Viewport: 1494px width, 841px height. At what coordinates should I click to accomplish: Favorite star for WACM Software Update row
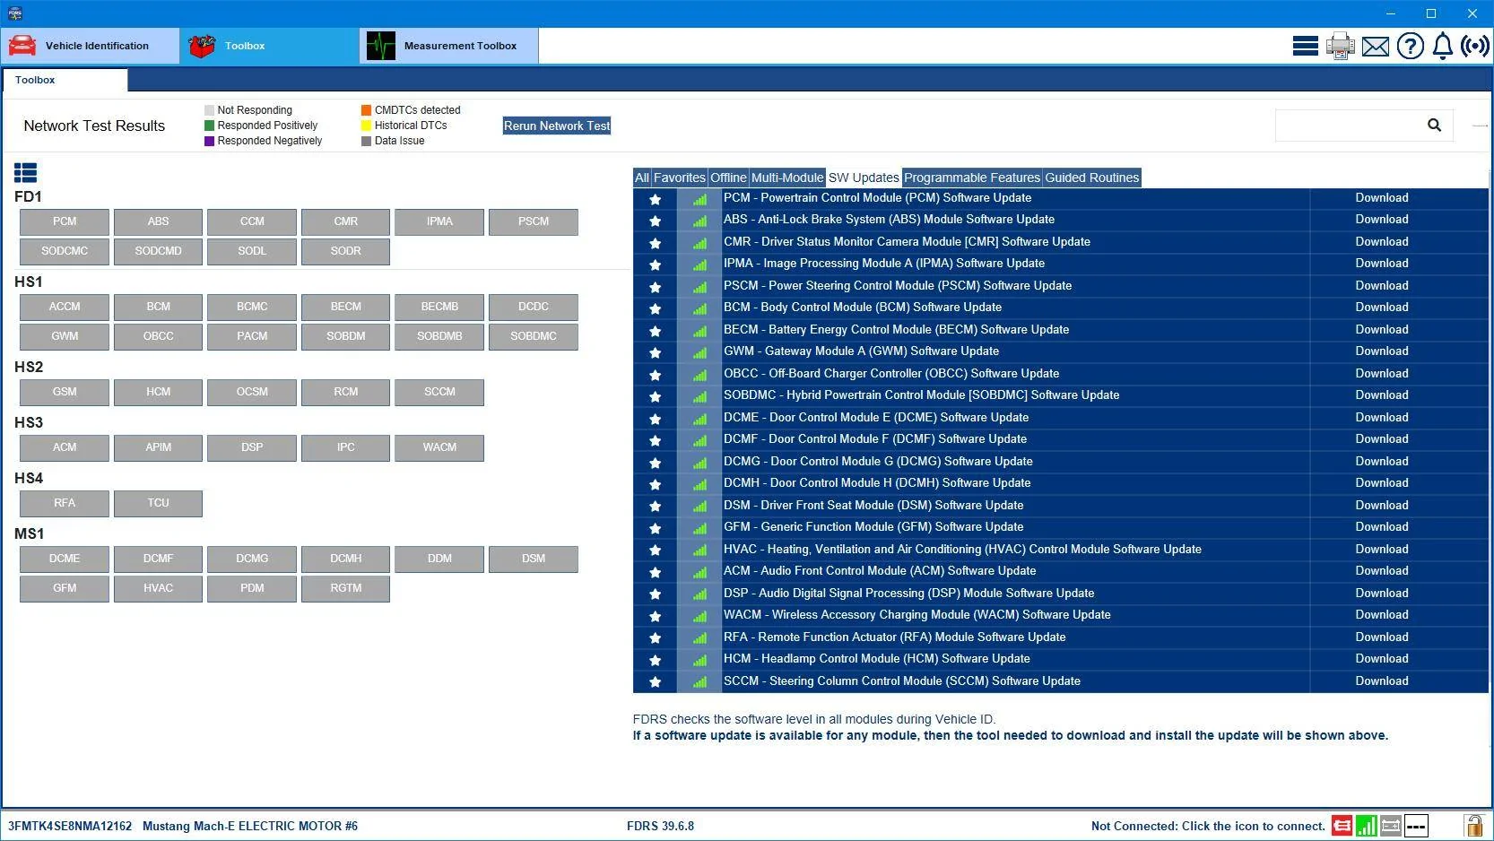[656, 616]
